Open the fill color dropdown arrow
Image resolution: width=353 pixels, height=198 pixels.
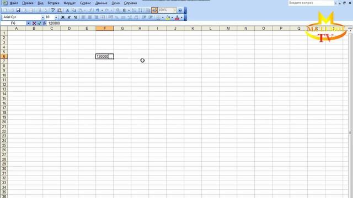(x=172, y=17)
